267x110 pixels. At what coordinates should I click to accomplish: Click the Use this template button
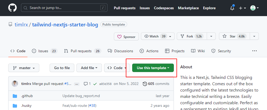[x=153, y=68]
